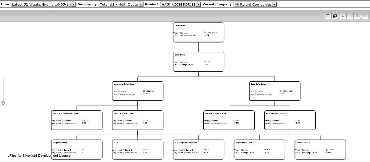Select the Dollar Share node
This screenshot has height=162, width=370.
tap(198, 62)
